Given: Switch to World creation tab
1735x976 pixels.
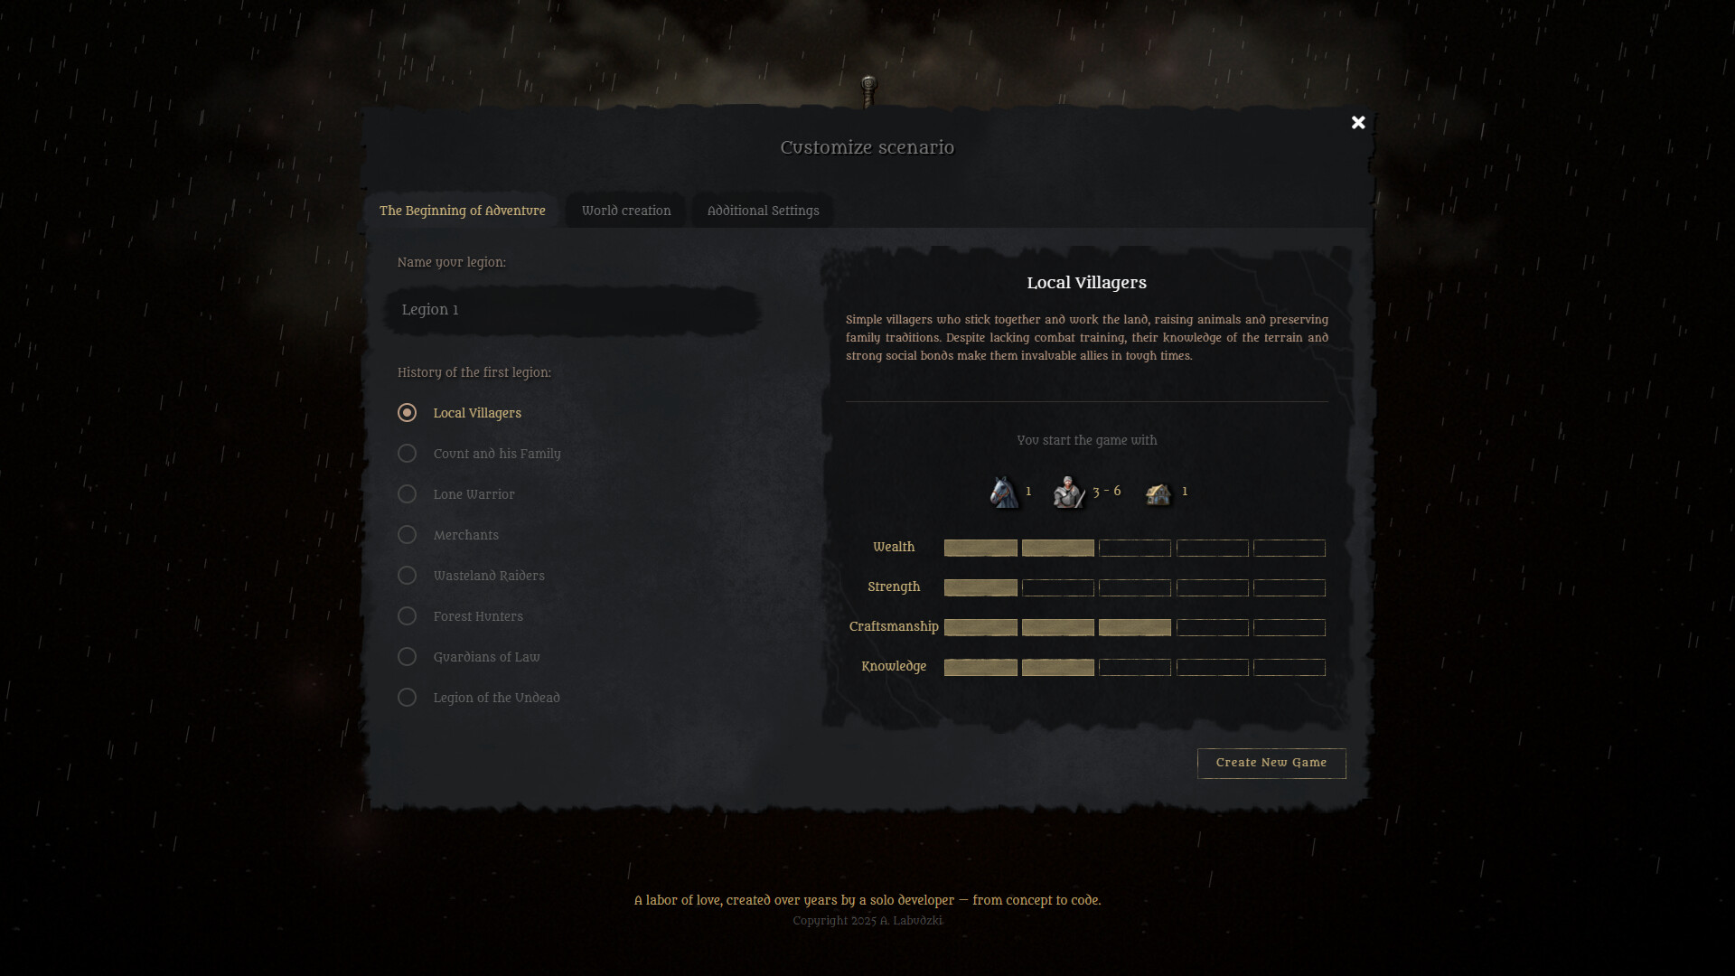Looking at the screenshot, I should tap(626, 211).
